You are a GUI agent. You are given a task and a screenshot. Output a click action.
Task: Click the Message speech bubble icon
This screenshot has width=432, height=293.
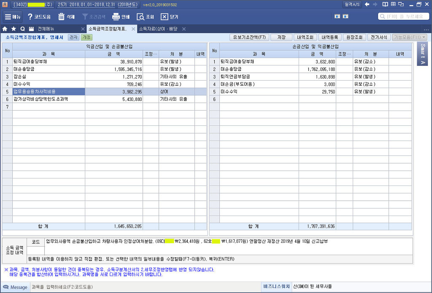coord(6,287)
